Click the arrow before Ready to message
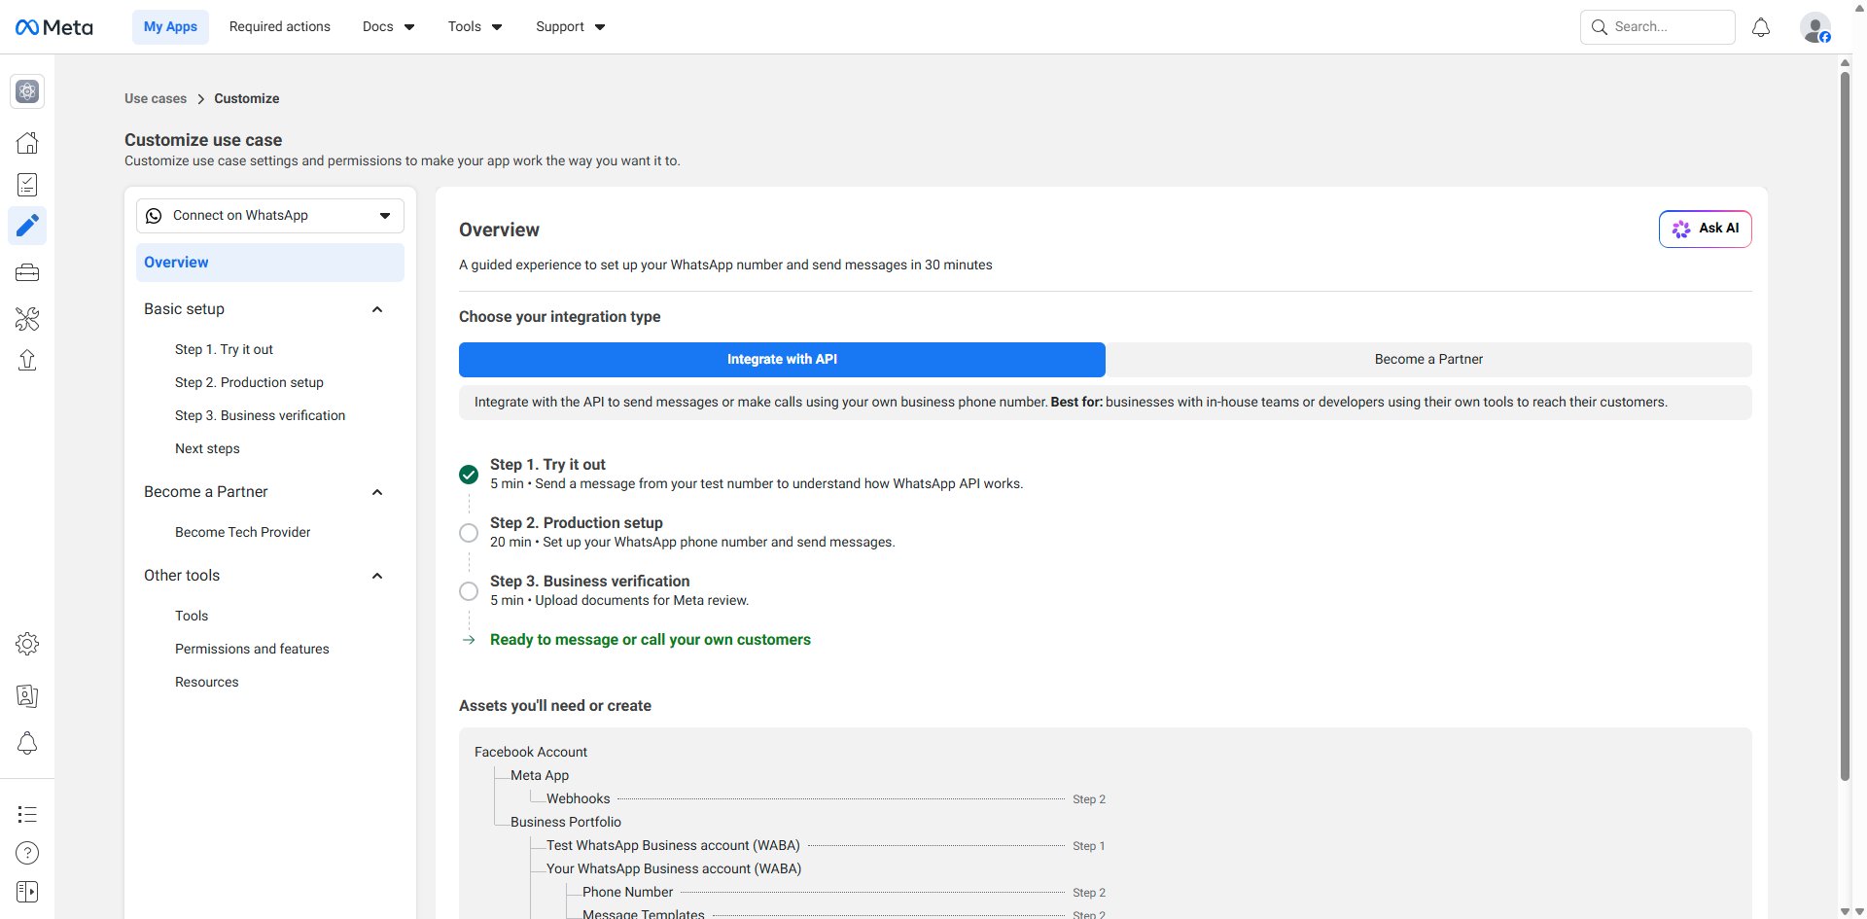 (x=469, y=640)
